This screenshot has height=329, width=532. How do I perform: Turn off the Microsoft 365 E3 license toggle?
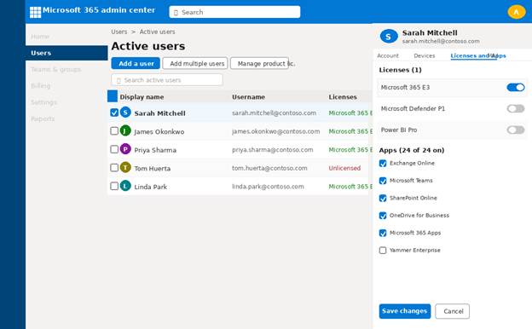pyautogui.click(x=515, y=87)
